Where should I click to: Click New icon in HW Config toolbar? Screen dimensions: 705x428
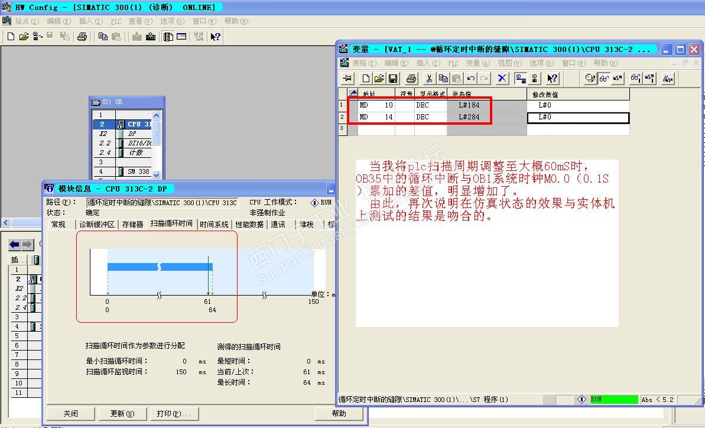coord(11,37)
